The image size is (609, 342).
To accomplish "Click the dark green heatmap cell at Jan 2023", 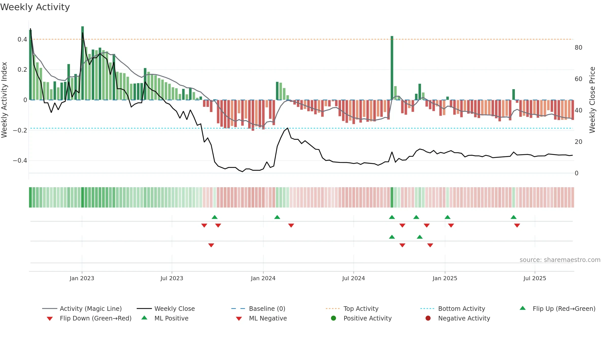I will 82,197.
